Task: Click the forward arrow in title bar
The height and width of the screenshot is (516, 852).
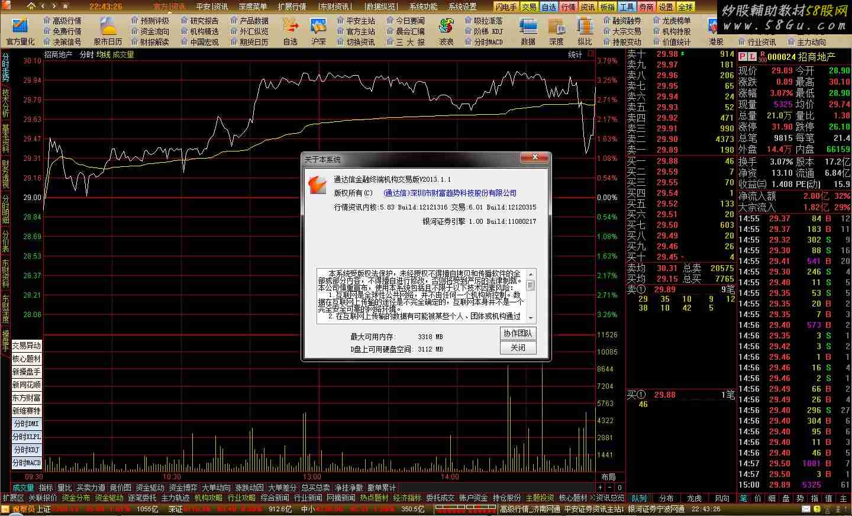Action: pyautogui.click(x=54, y=7)
